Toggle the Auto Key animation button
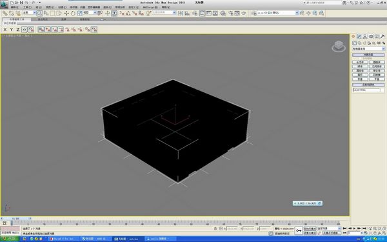 (310, 228)
